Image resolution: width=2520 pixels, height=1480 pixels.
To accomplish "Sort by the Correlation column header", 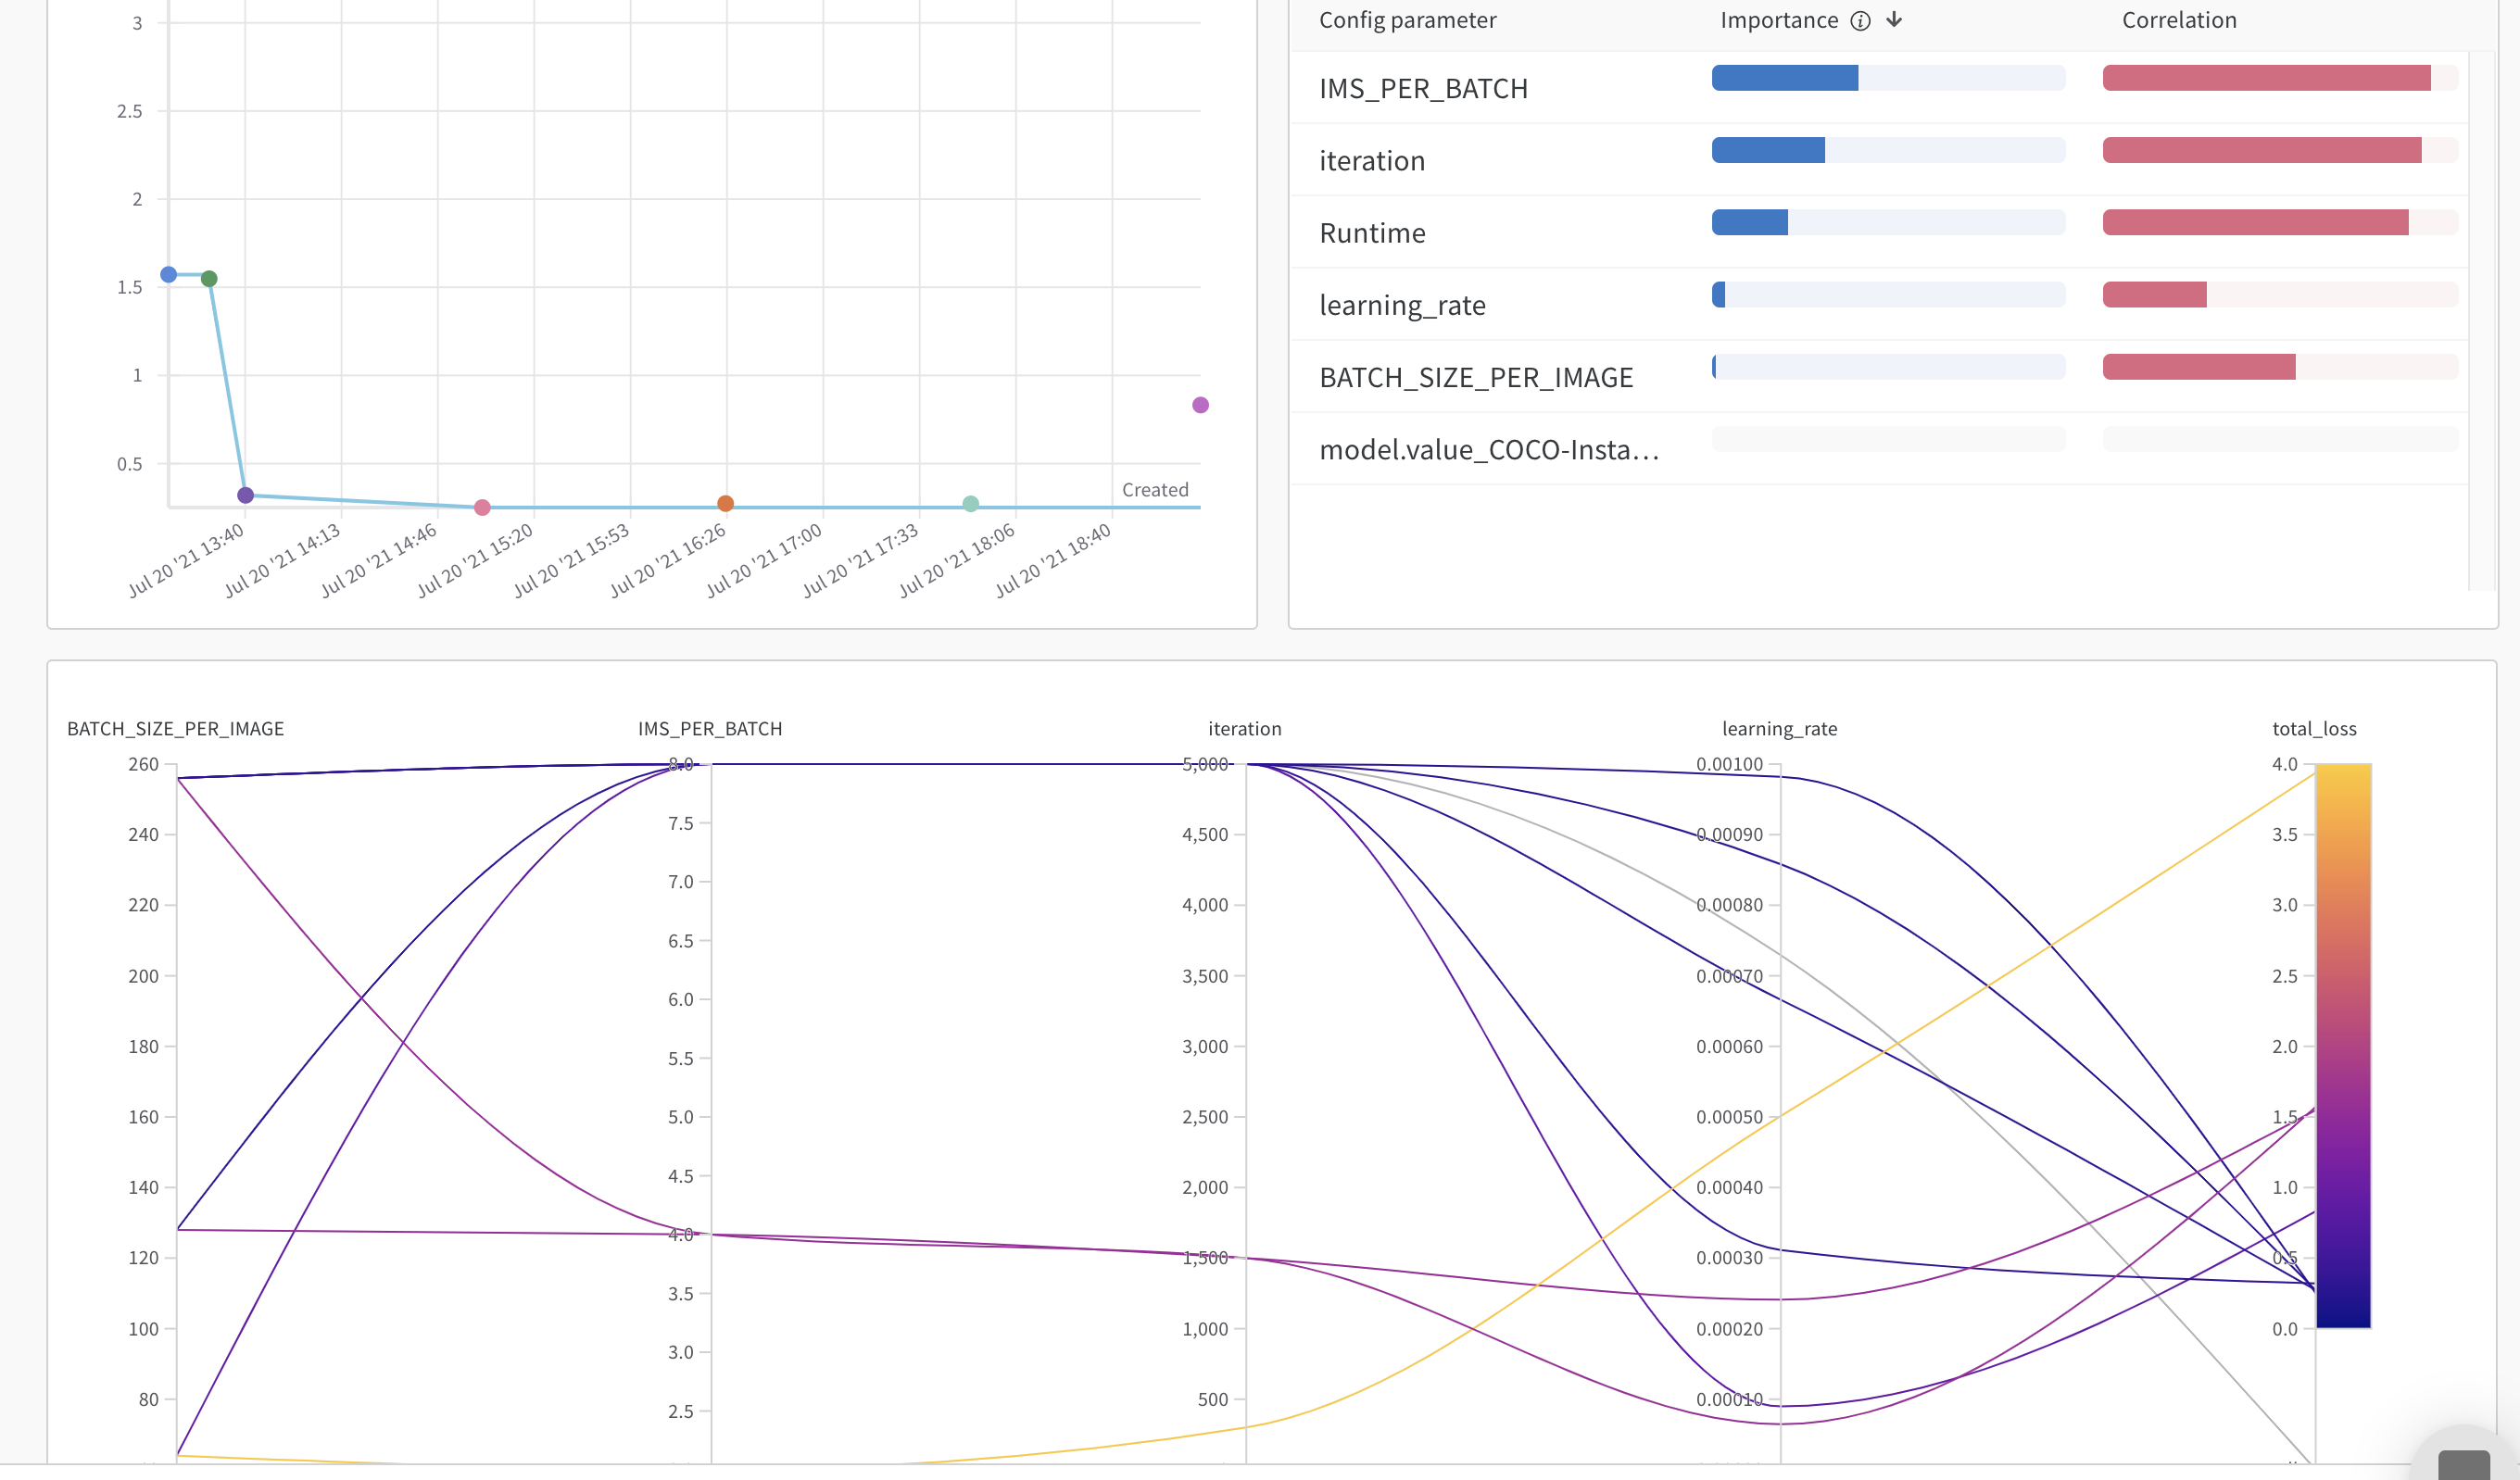I will pyautogui.click(x=2179, y=21).
